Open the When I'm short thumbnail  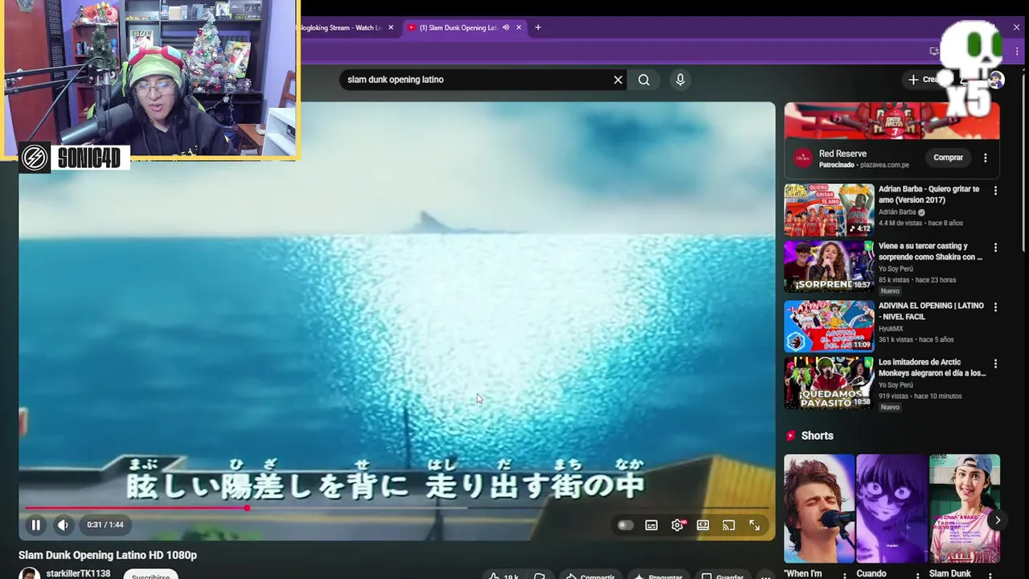(x=819, y=509)
